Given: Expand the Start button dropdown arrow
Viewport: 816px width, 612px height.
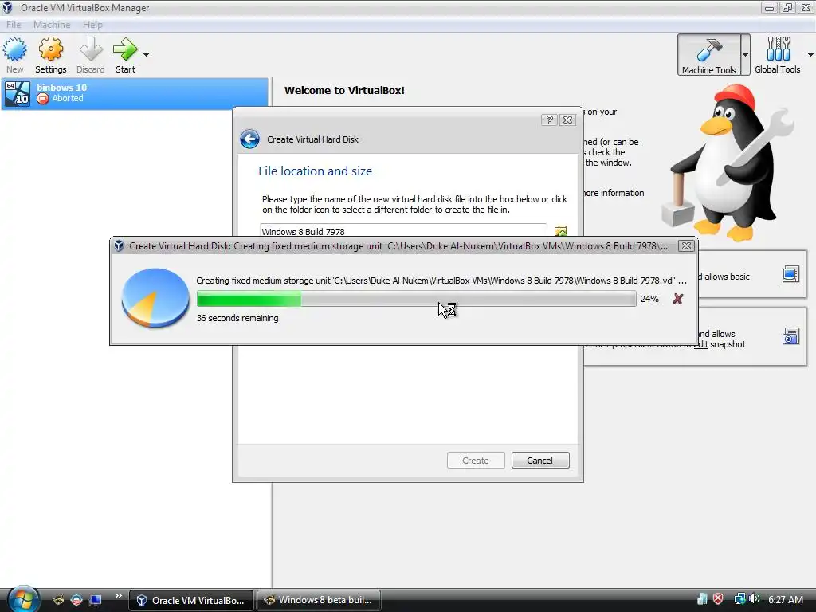Looking at the screenshot, I should click(x=147, y=55).
